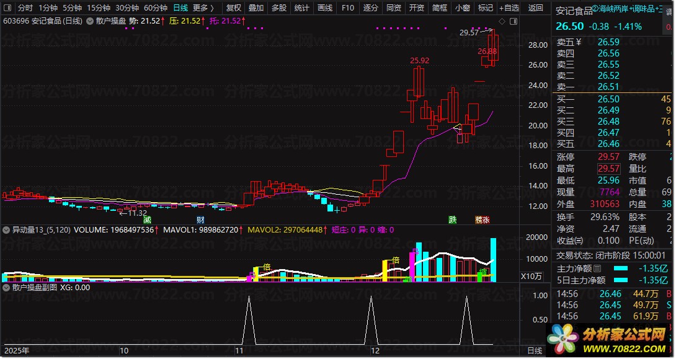Toggle the 小窗 mini window
Screen dimensions: 676x359
coord(462,8)
